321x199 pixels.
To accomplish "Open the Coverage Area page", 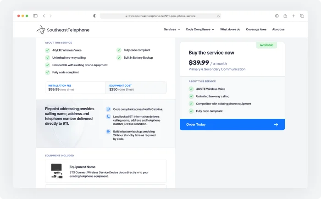I will [x=256, y=29].
